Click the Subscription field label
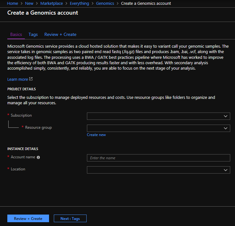Screen dimensions: 235x226 click(x=21, y=115)
